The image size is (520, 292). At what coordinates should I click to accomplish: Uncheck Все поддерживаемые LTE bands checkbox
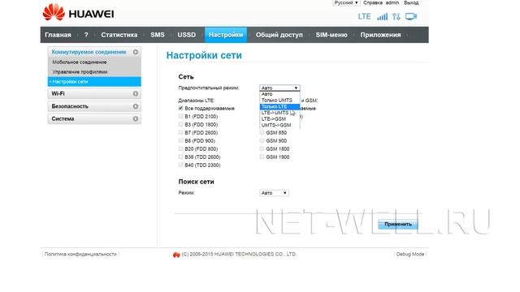click(180, 108)
